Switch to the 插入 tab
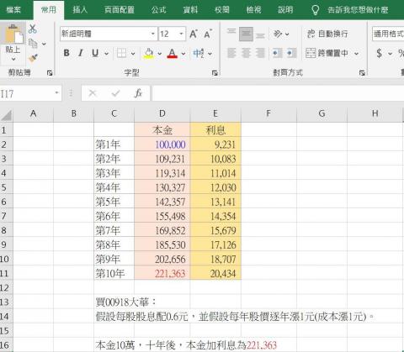 click(x=80, y=10)
